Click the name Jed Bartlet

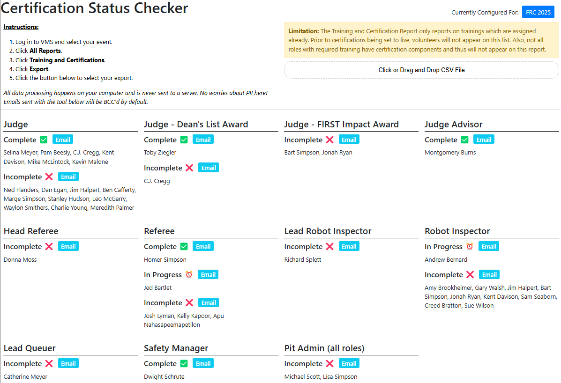[157, 287]
